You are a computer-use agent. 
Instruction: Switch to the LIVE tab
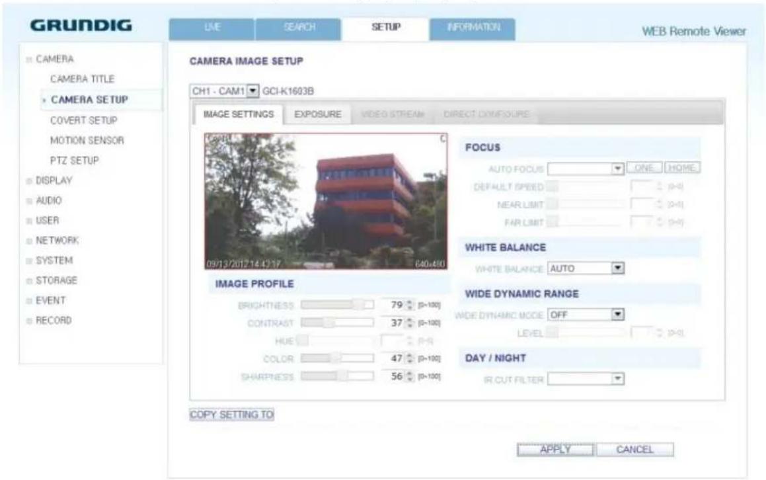click(211, 28)
